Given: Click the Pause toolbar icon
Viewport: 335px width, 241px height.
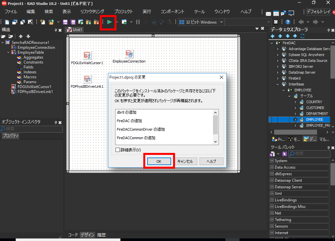Looking at the screenshot, I should [138, 22].
